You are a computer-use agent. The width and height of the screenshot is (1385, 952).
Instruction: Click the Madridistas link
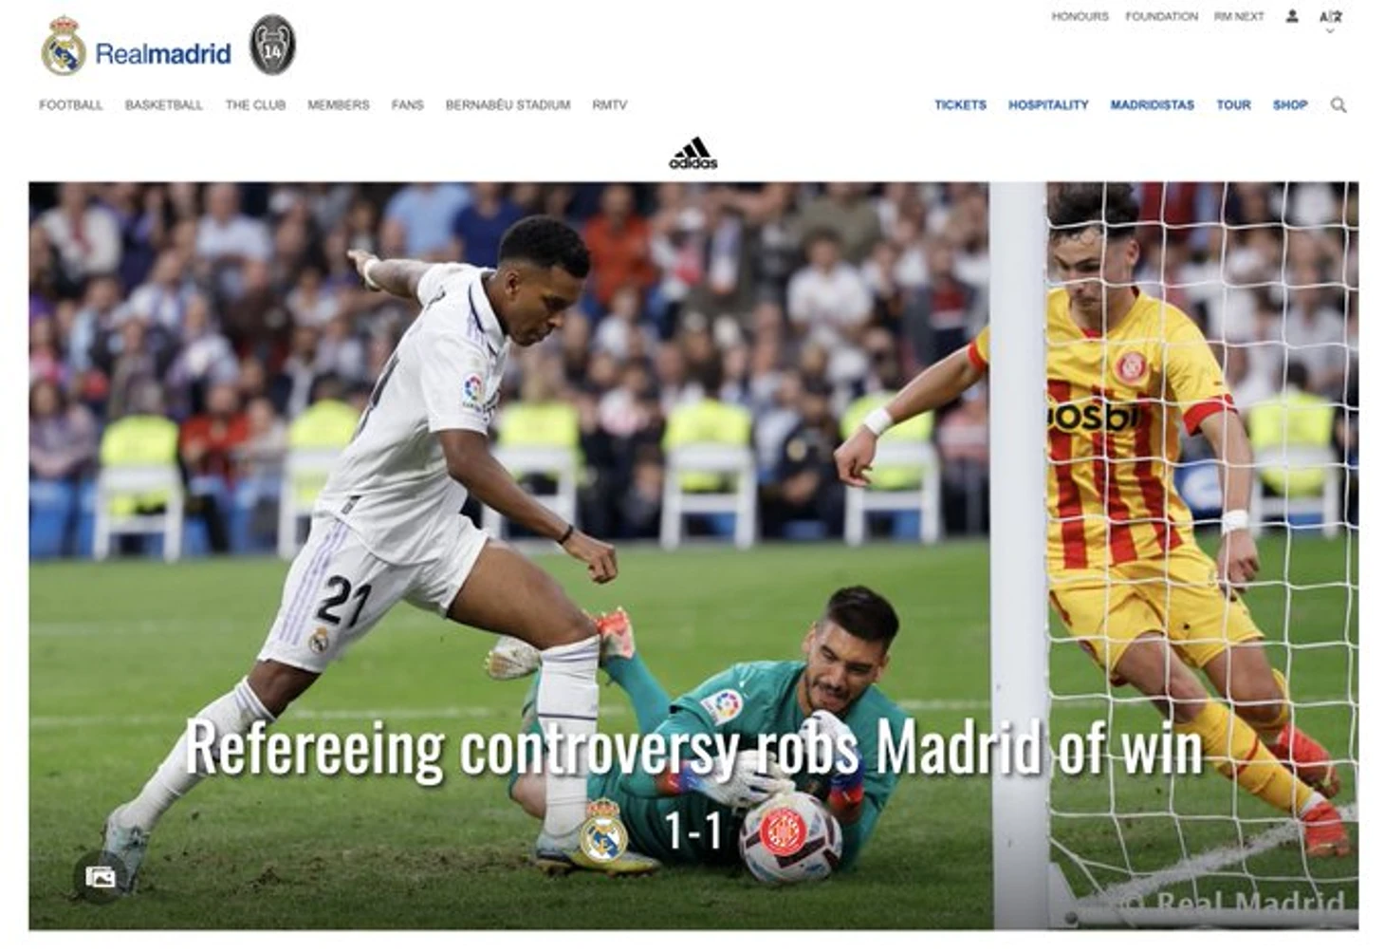1153,105
